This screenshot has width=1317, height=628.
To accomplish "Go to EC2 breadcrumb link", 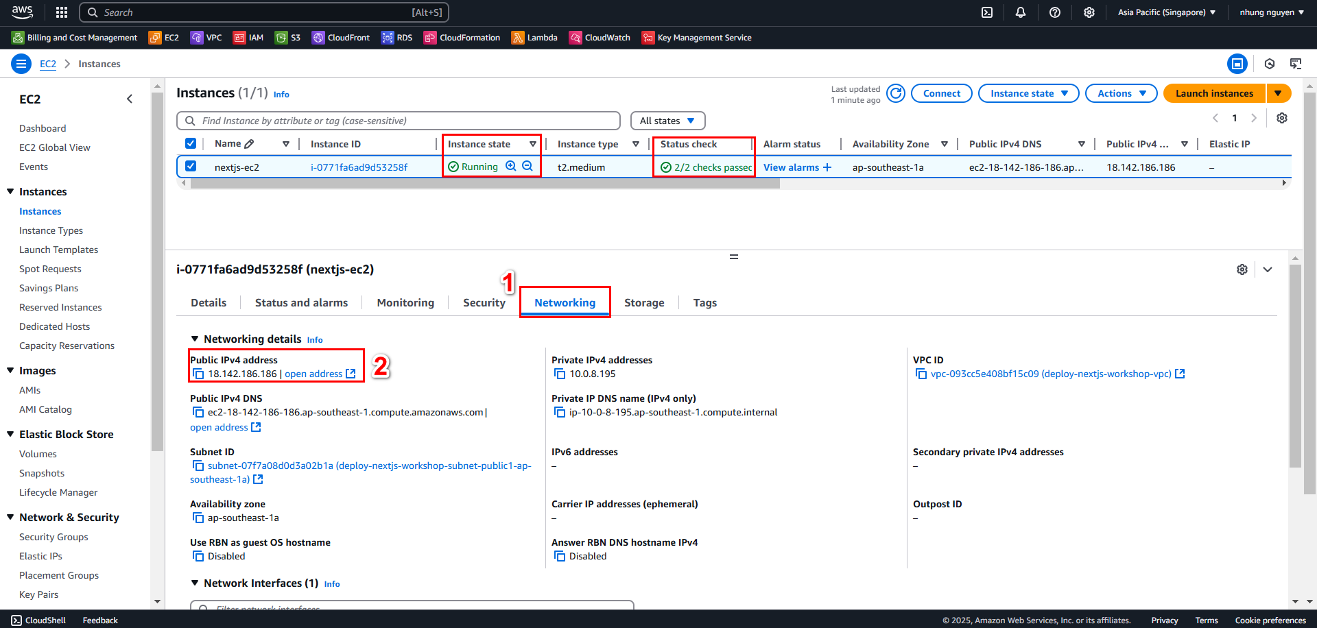I will tap(48, 64).
